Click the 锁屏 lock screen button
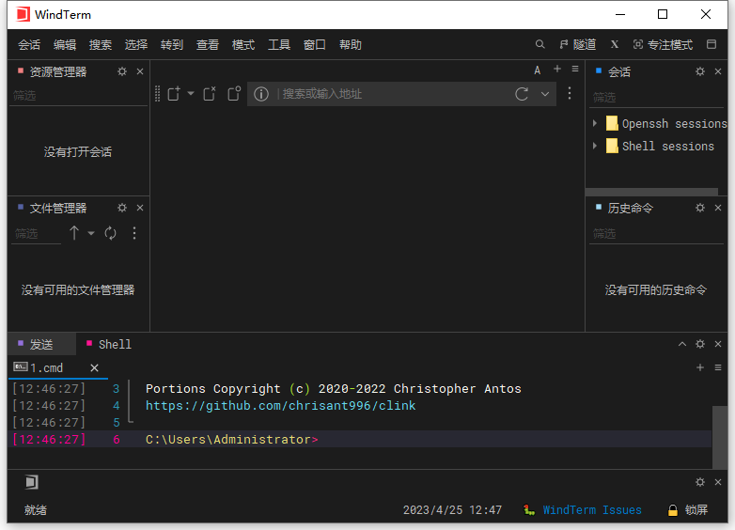Viewport: 735px width, 530px height. 688,510
